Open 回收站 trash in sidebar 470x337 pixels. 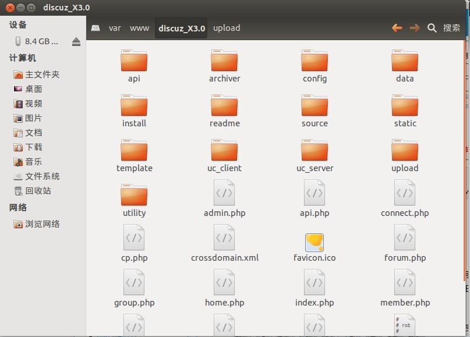pos(33,190)
